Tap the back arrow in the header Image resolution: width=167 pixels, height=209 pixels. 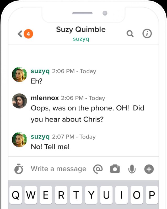click(x=20, y=34)
